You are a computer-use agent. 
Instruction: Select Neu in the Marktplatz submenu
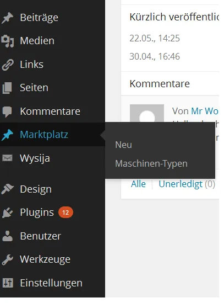pos(123,145)
